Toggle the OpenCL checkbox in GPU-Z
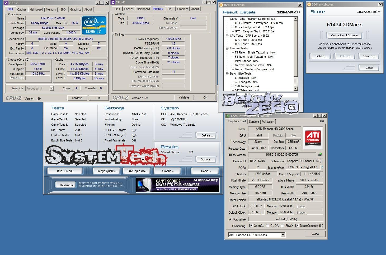This screenshot has height=255, width=386. 251,226
